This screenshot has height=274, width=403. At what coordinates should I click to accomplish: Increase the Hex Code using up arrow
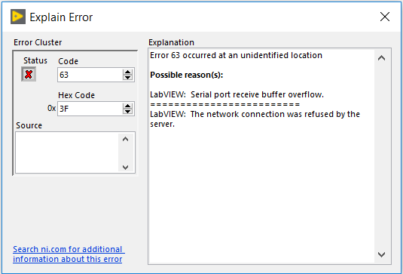128,106
